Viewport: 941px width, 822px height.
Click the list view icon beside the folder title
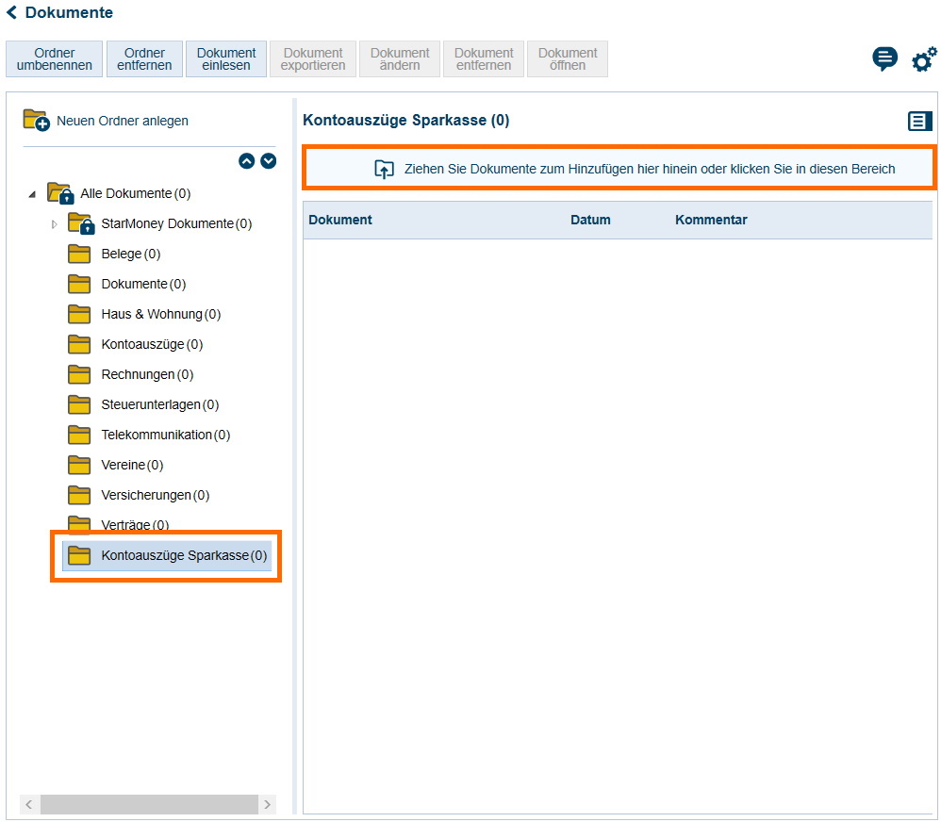tap(919, 121)
